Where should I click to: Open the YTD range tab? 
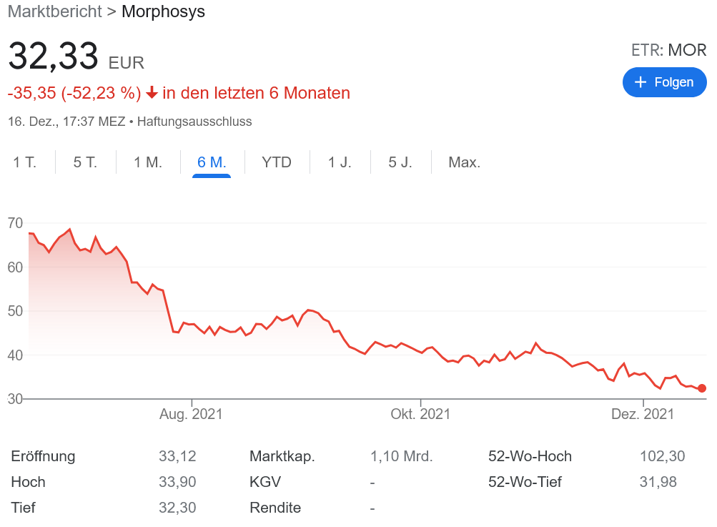[277, 162]
